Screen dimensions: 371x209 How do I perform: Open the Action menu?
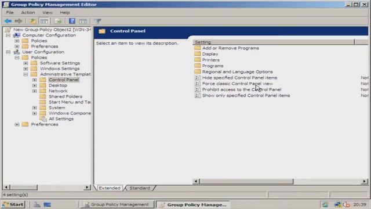click(x=28, y=12)
